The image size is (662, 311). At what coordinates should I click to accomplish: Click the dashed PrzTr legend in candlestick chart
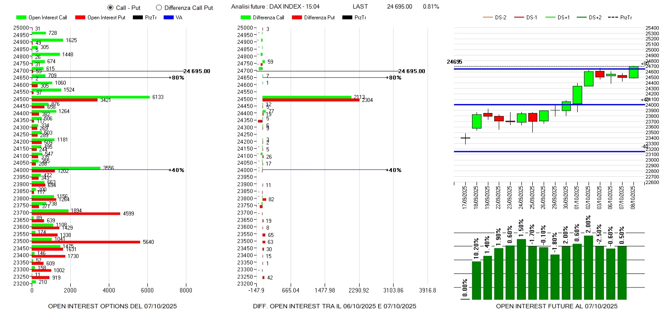(613, 18)
